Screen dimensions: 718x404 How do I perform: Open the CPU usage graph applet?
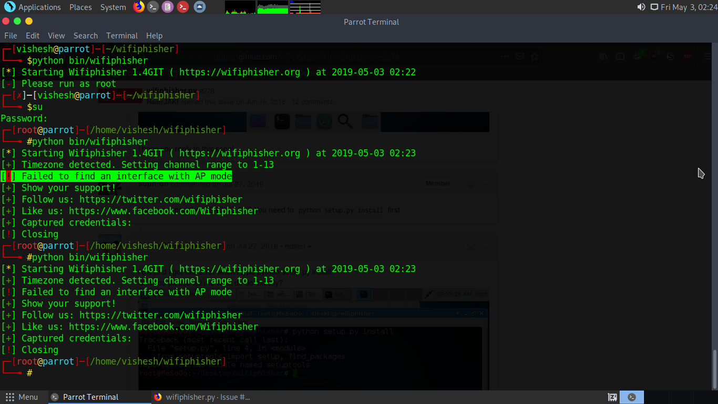click(240, 7)
